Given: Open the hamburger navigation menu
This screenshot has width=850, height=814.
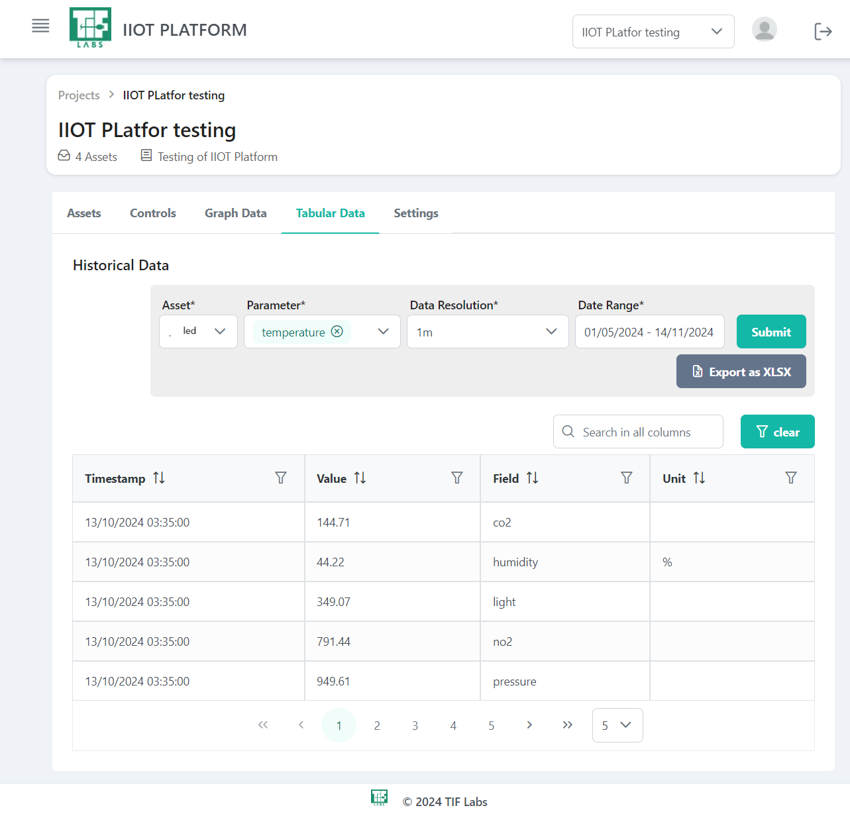Looking at the screenshot, I should click(x=40, y=26).
